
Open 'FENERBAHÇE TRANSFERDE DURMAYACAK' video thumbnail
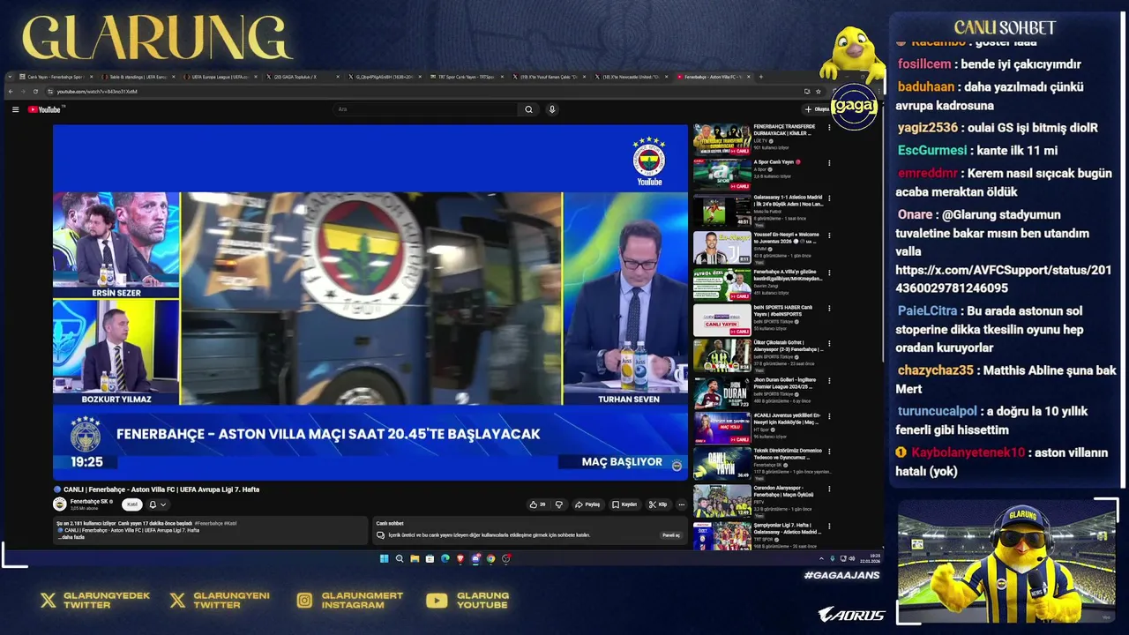pos(722,138)
